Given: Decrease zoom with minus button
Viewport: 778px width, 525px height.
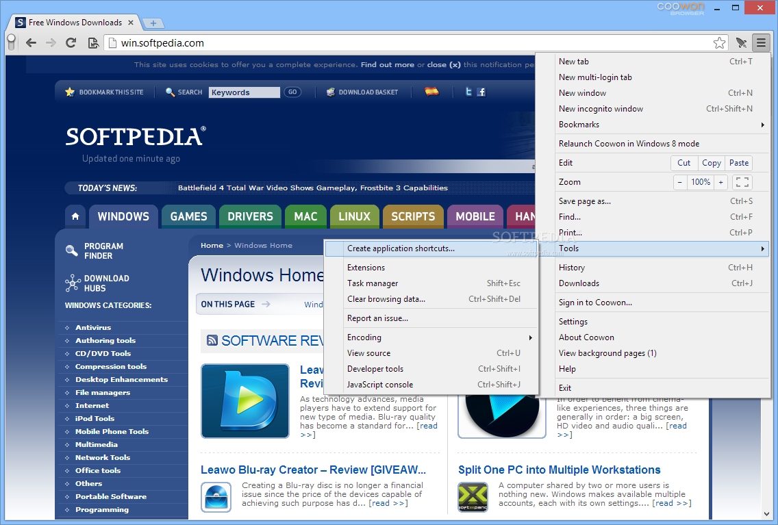Looking at the screenshot, I should [680, 182].
